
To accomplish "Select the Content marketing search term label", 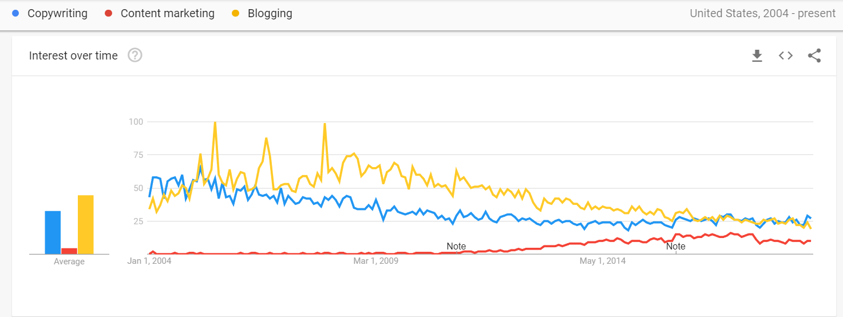I will pyautogui.click(x=168, y=13).
